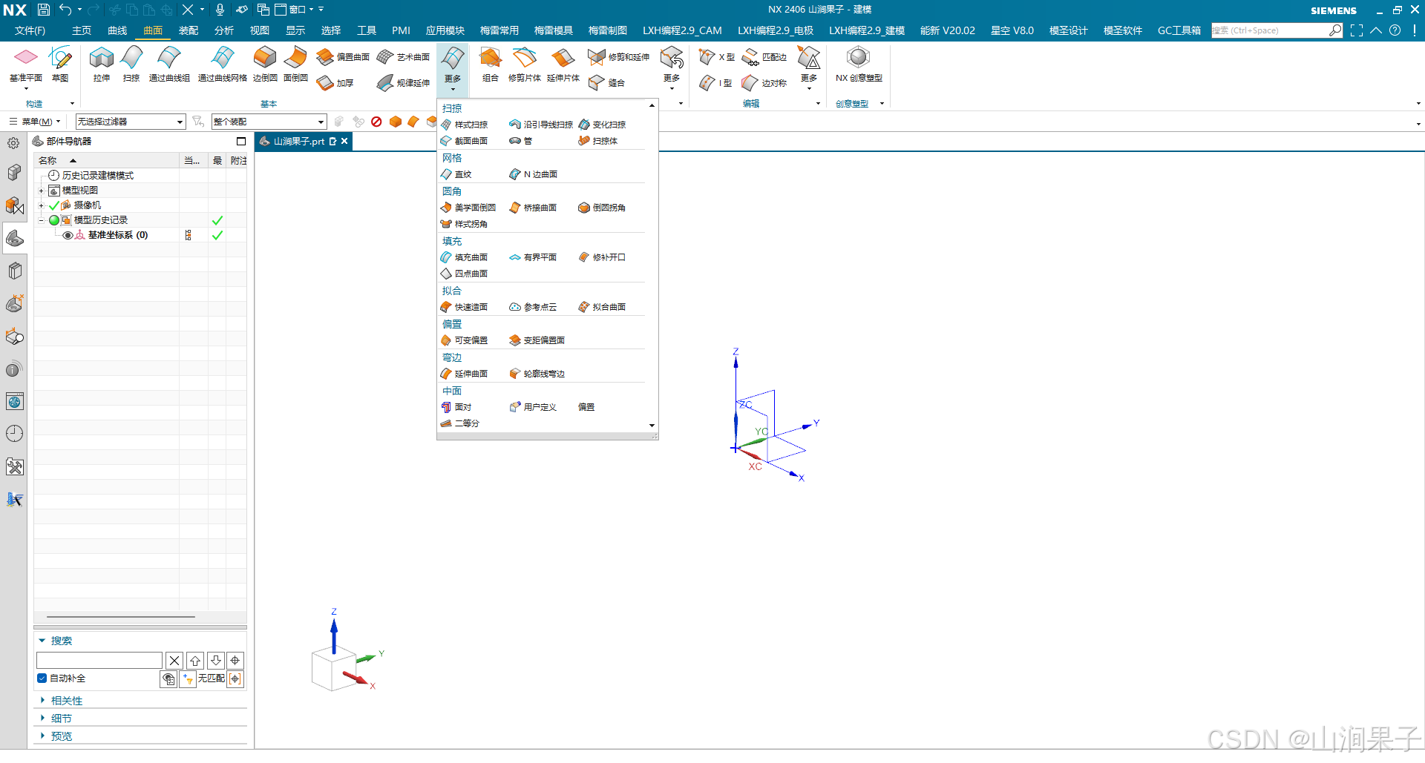Select N 边曲面 in the gallery
Viewport: 1425px width, 763px height.
point(534,174)
